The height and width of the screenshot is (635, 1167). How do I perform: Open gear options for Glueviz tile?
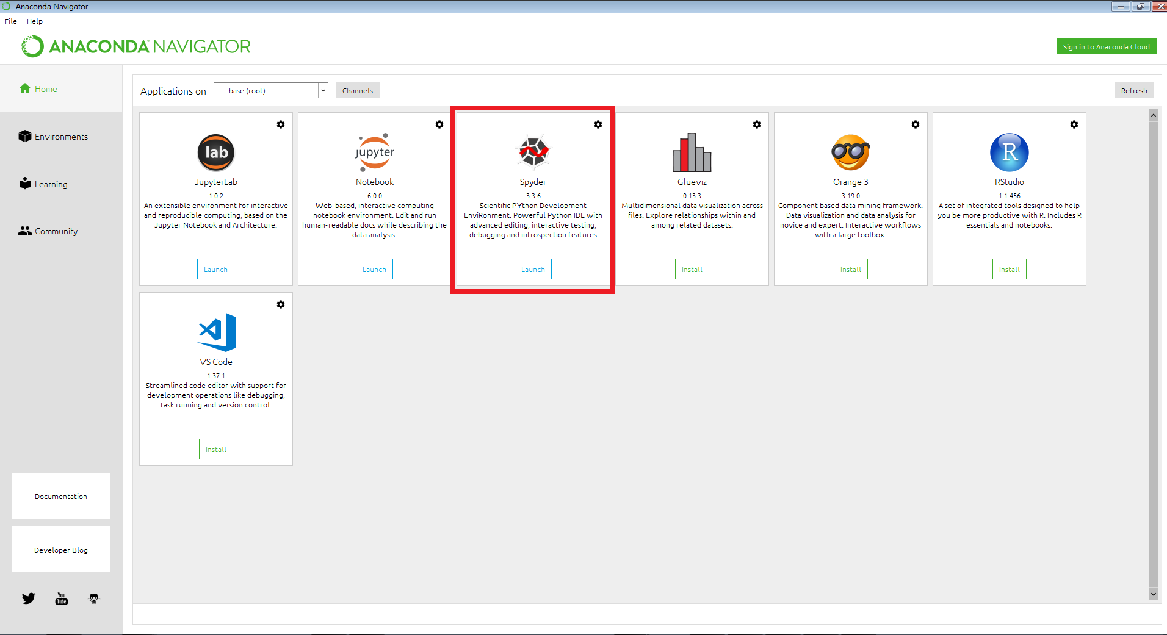[x=757, y=124]
